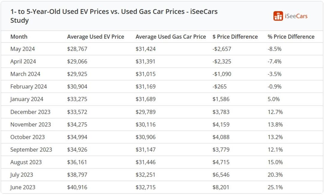Click the $34,275 November EV price
Screen dimensions: 324x195
point(77,124)
